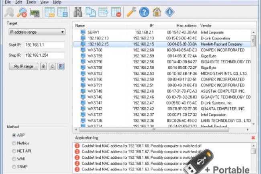Viewport: 261px width, 174px height.
Task: Click the home page house icon
Action: pos(157,12)
